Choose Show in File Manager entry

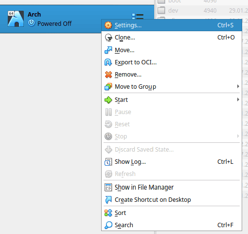click(x=172, y=187)
